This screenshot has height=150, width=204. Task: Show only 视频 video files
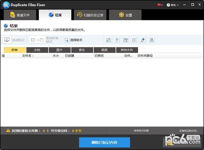coord(104,50)
